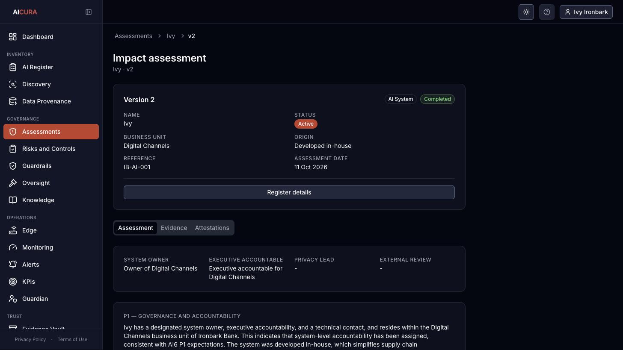Click the Monitoring gauge icon
Screen dimensions: 623x350
(13, 247)
